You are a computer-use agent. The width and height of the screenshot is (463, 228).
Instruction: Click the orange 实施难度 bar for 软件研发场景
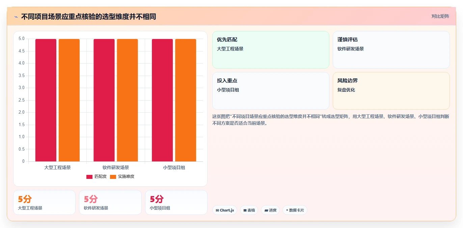[x=127, y=100]
